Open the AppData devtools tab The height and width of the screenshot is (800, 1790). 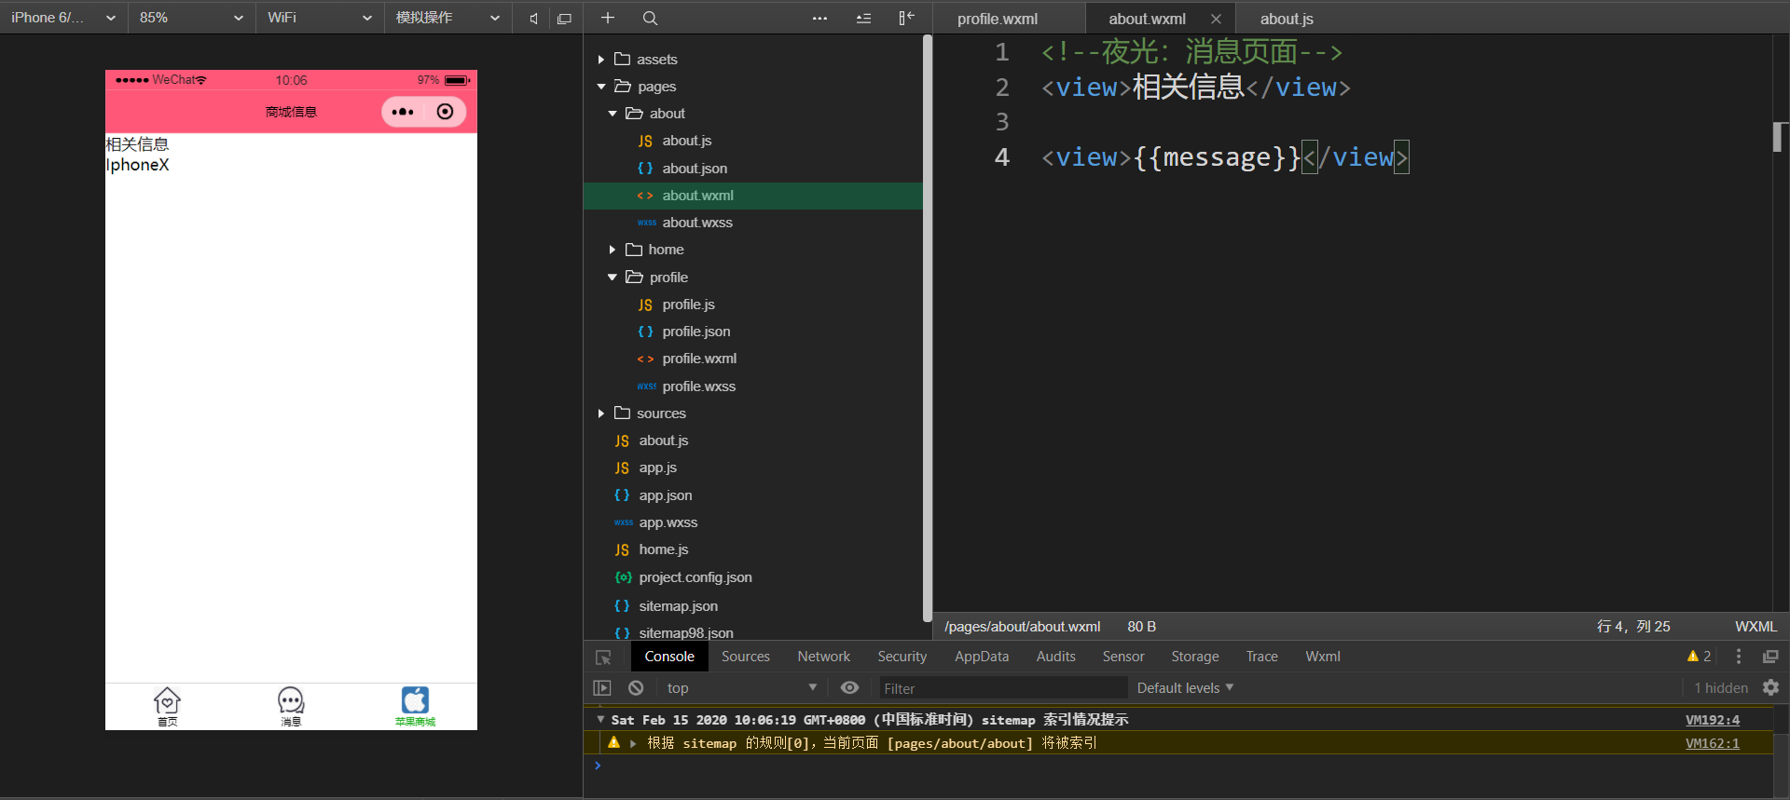pyautogui.click(x=982, y=657)
